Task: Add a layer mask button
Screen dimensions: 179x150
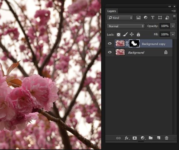Action: pyautogui.click(x=135, y=138)
